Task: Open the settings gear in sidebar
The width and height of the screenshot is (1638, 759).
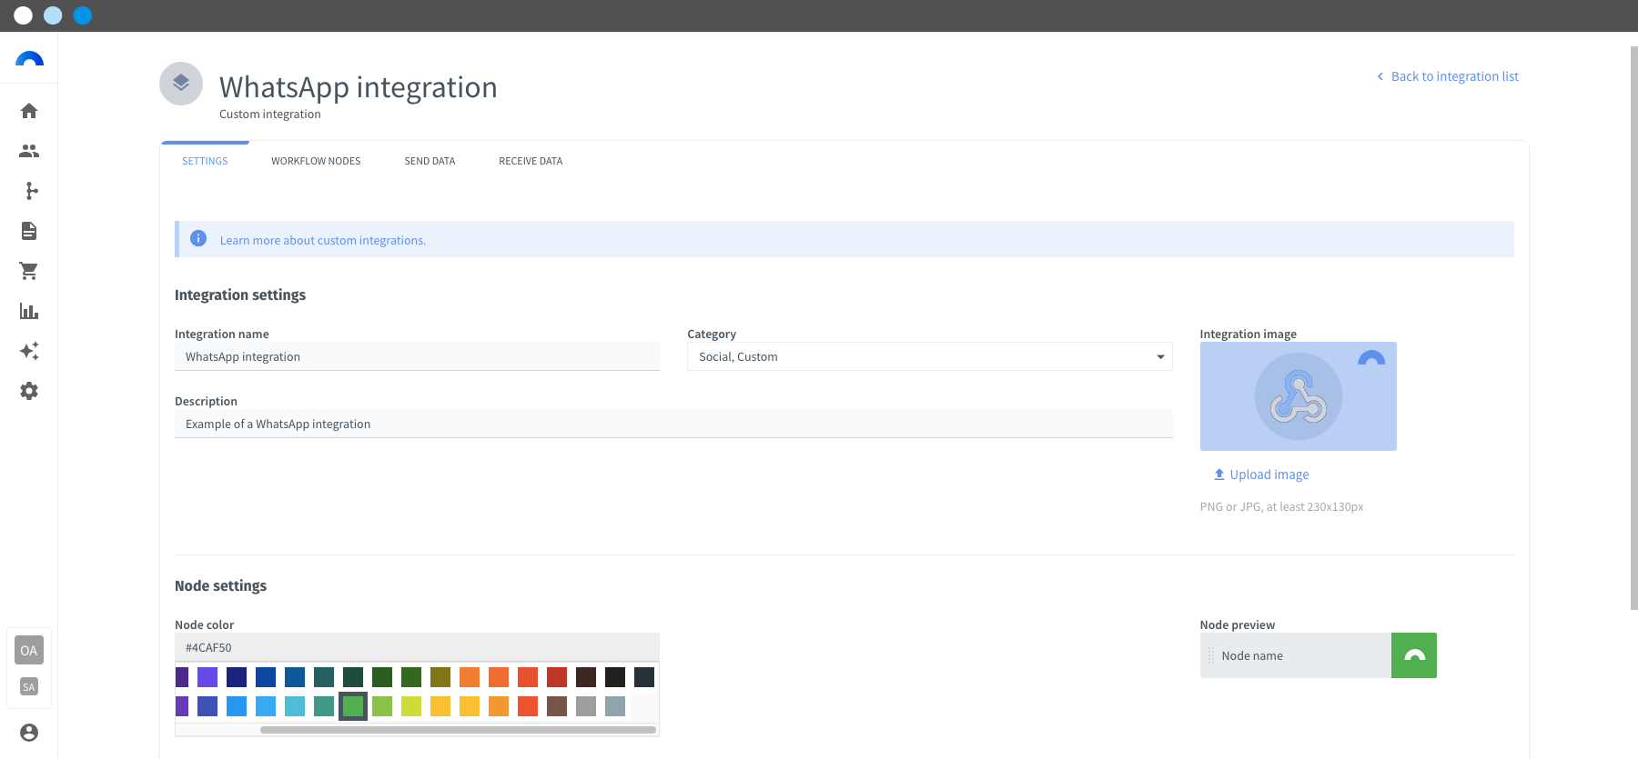Action: (29, 391)
